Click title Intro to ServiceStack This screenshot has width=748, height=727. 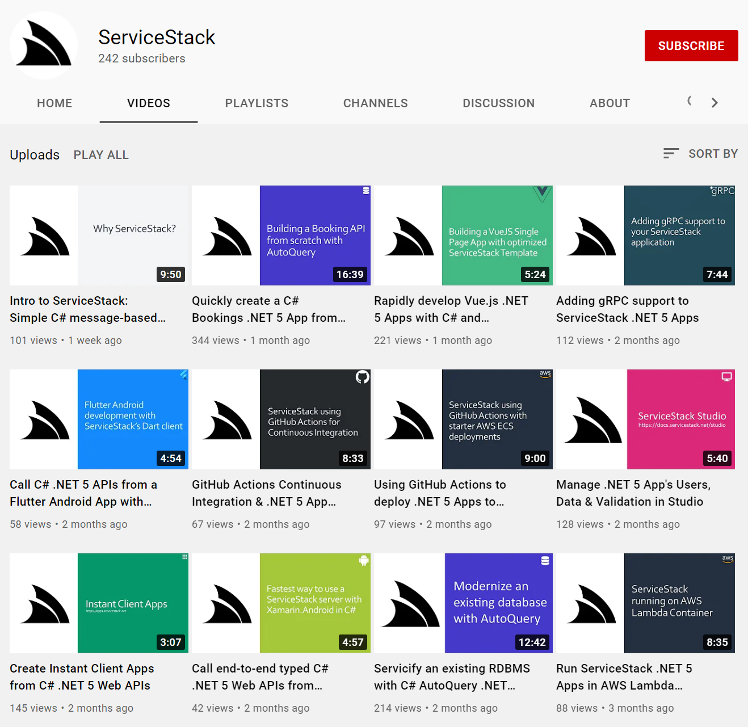[x=88, y=309]
